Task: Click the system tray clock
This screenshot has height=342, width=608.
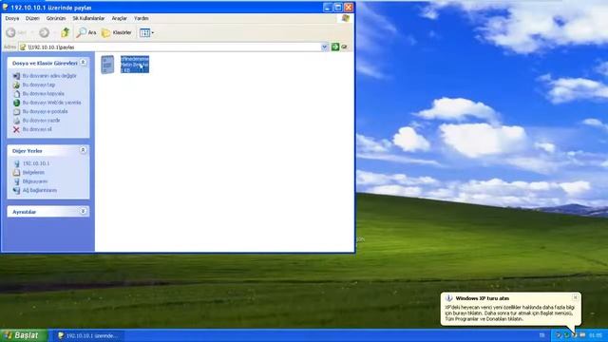Action: point(596,335)
